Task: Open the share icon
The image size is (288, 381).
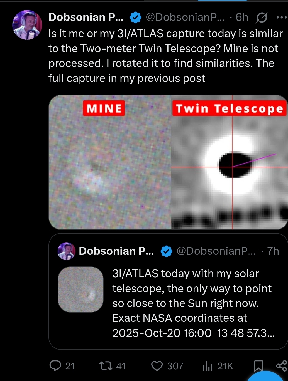Action: (282, 366)
